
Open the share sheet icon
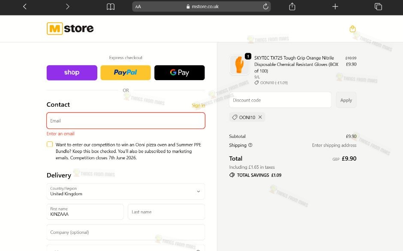[x=292, y=6]
